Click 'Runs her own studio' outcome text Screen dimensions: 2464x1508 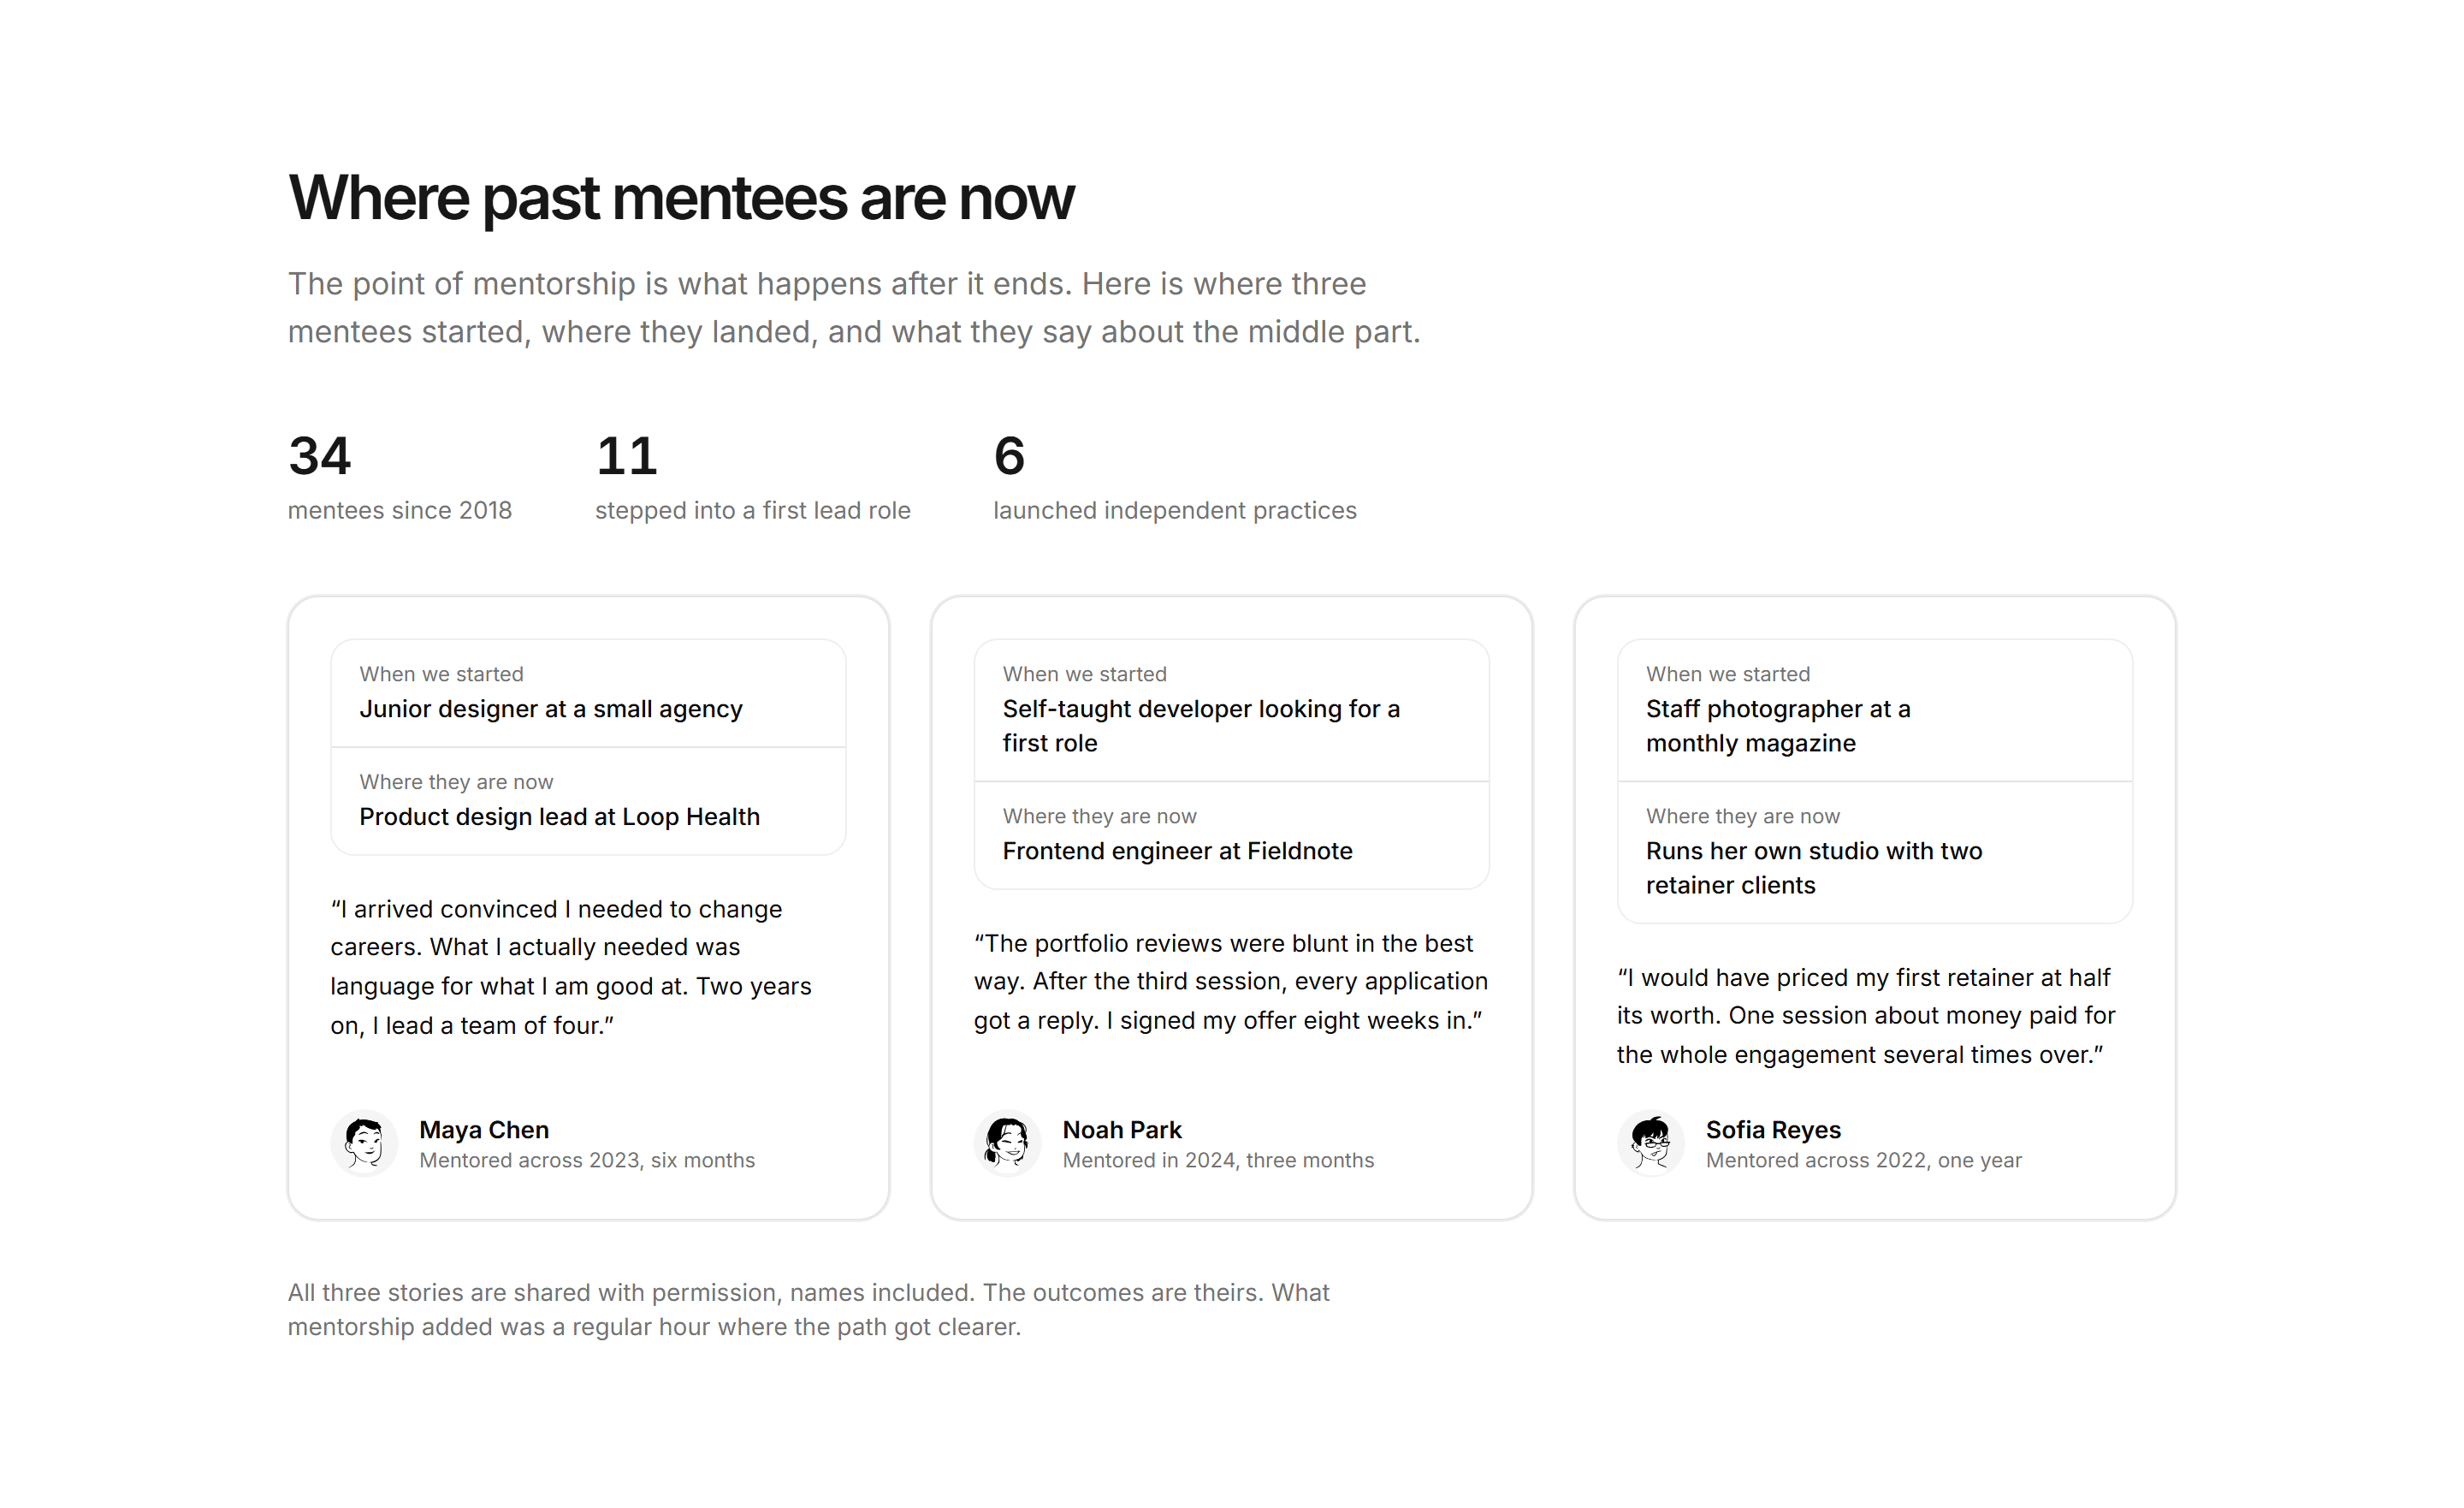tap(1814, 868)
